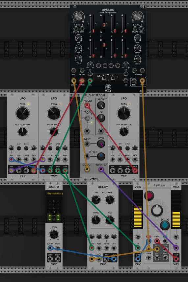
Task: Click the FREQ knob of the middle LFO
Action: (54, 114)
